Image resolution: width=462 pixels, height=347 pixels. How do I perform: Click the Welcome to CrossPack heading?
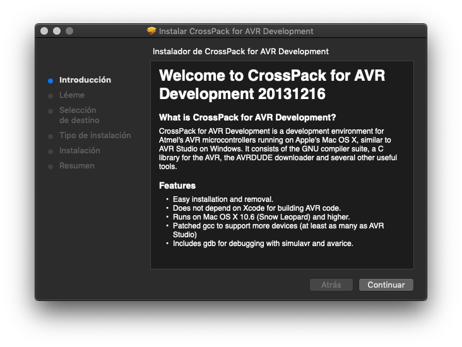(x=272, y=85)
